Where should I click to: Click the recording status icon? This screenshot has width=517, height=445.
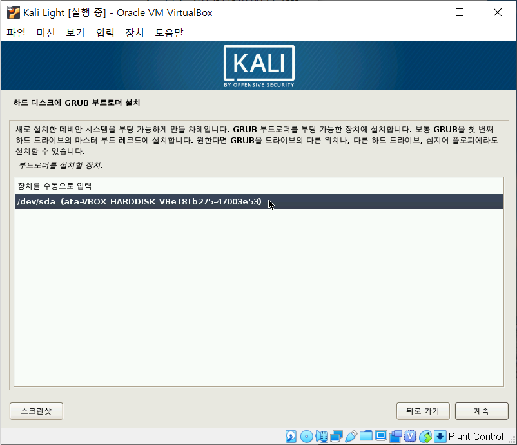[x=396, y=437]
